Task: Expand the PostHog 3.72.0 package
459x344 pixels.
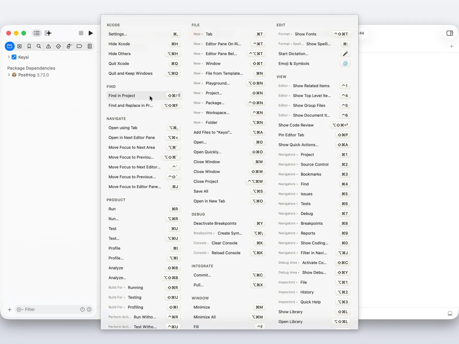Action: [9, 75]
